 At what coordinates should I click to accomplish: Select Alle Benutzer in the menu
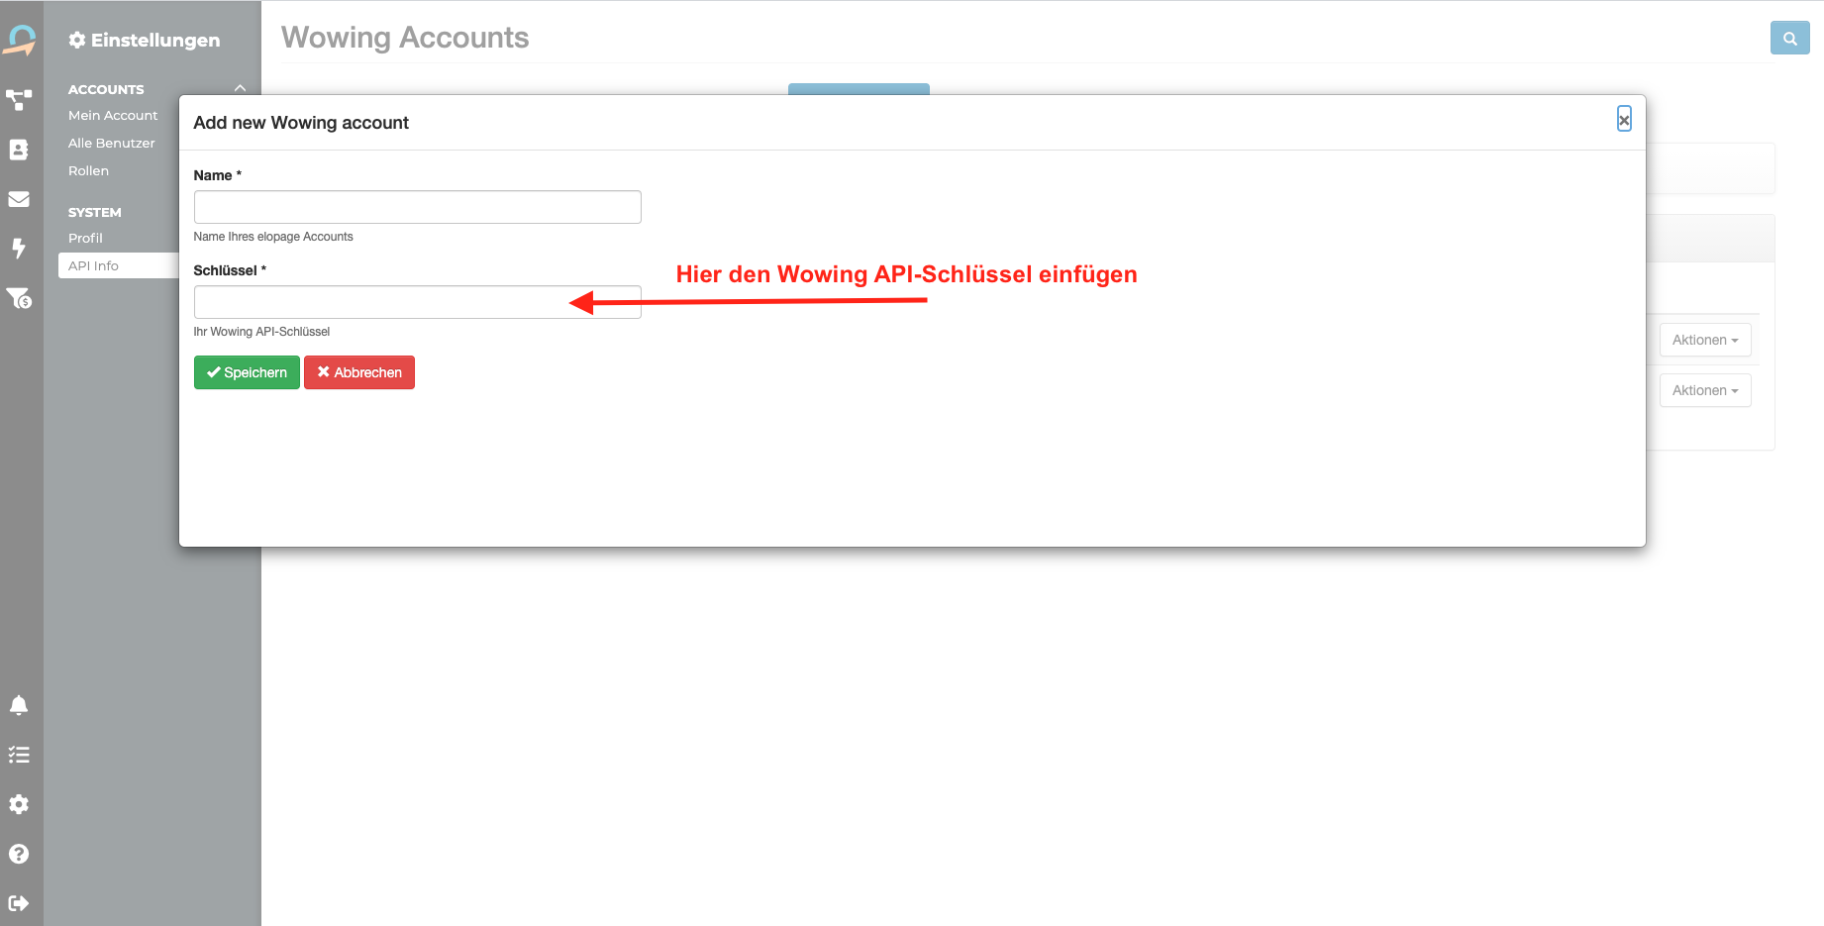[x=112, y=144]
